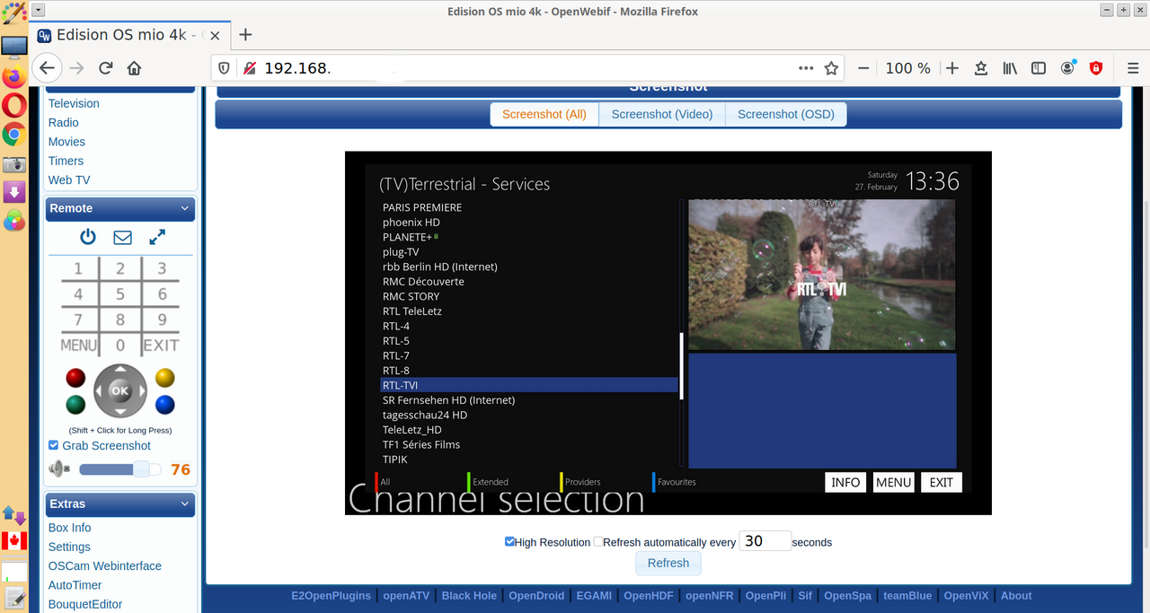Open Movies in sidebar

pos(66,142)
